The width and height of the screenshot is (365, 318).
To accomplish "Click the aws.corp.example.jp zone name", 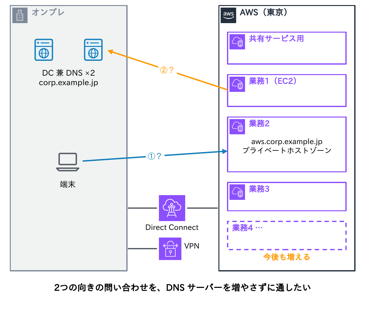I will point(287,142).
